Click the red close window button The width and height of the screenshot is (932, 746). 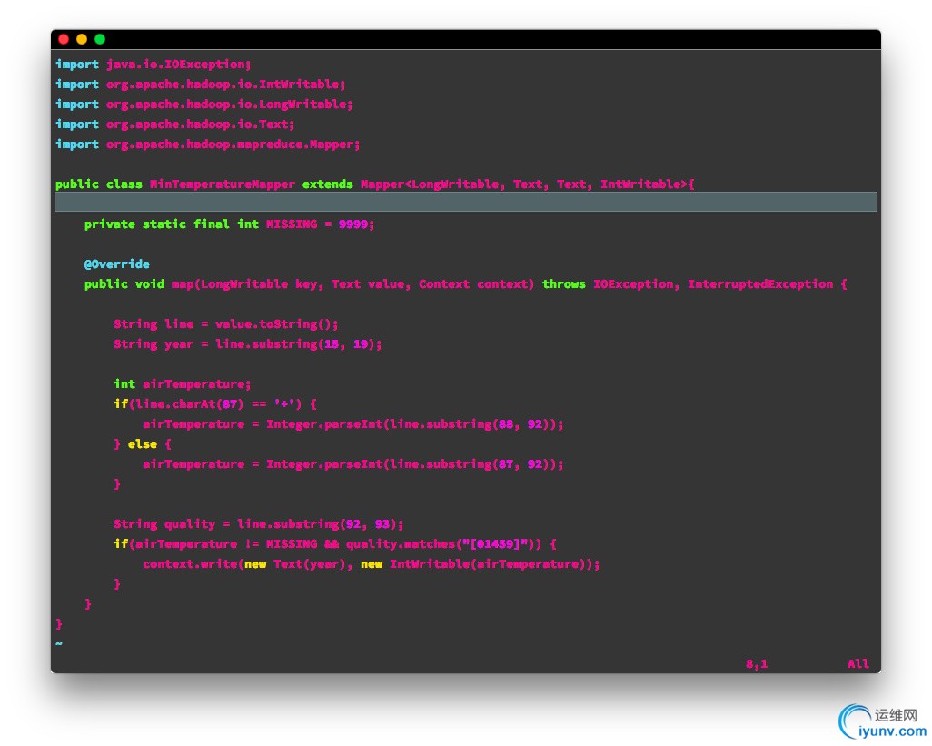(64, 39)
